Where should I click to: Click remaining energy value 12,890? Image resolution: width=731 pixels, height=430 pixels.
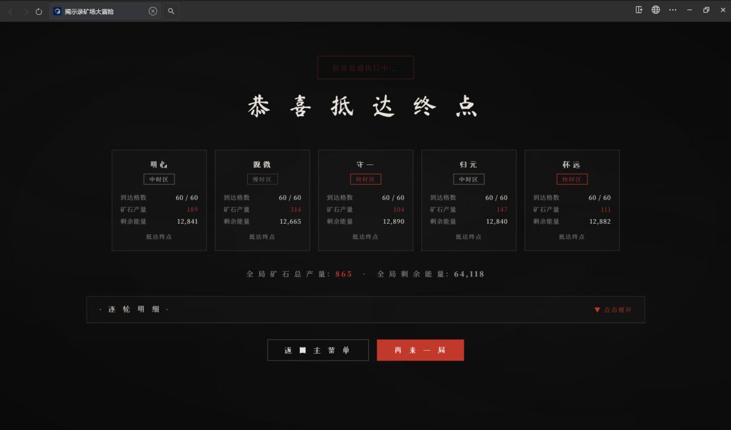(393, 222)
